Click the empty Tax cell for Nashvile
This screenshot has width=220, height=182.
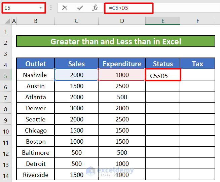click(x=197, y=75)
